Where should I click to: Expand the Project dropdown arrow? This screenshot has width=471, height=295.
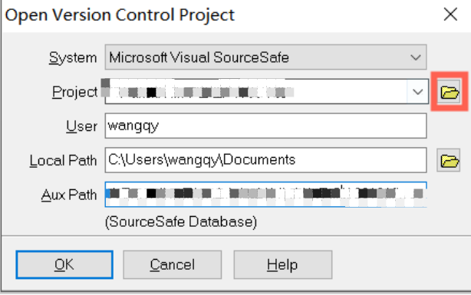pyautogui.click(x=418, y=91)
